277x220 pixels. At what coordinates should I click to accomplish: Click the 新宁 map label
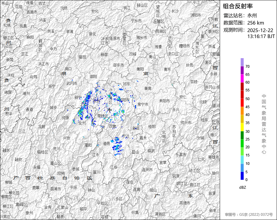point(78,97)
